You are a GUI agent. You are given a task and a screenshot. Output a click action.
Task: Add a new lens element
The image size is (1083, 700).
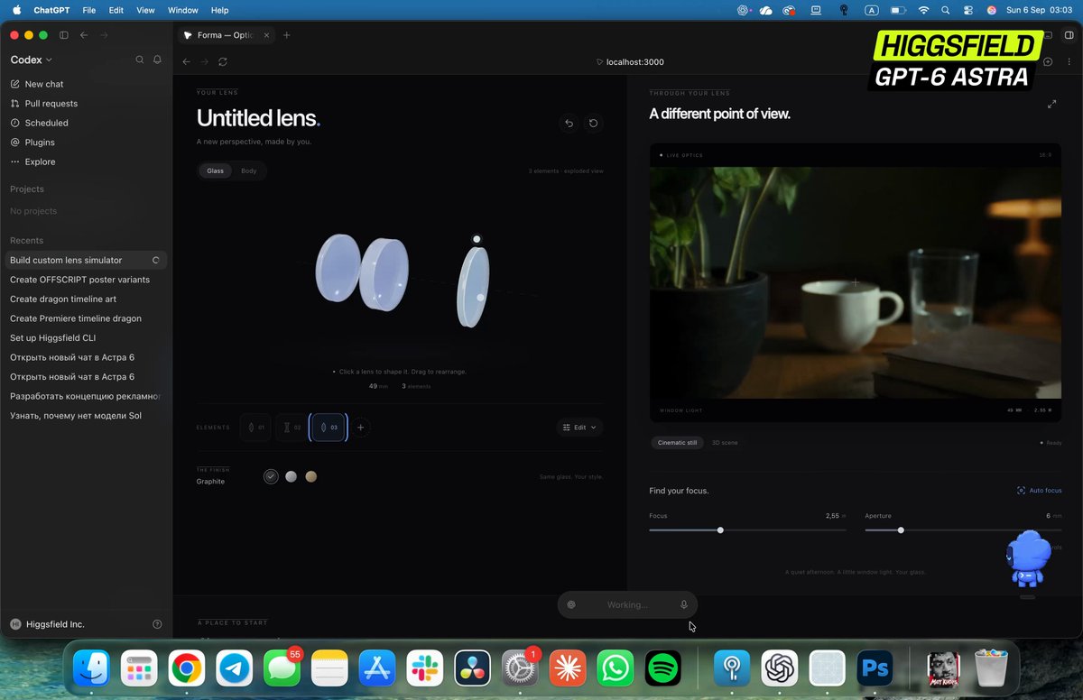coord(360,428)
